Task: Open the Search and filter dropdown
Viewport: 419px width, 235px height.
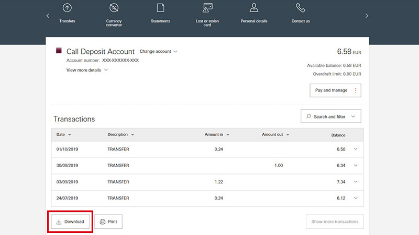Action: 331,116
